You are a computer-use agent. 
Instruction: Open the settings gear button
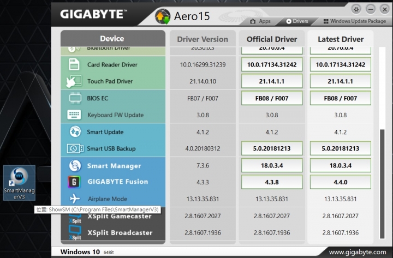pos(356,9)
